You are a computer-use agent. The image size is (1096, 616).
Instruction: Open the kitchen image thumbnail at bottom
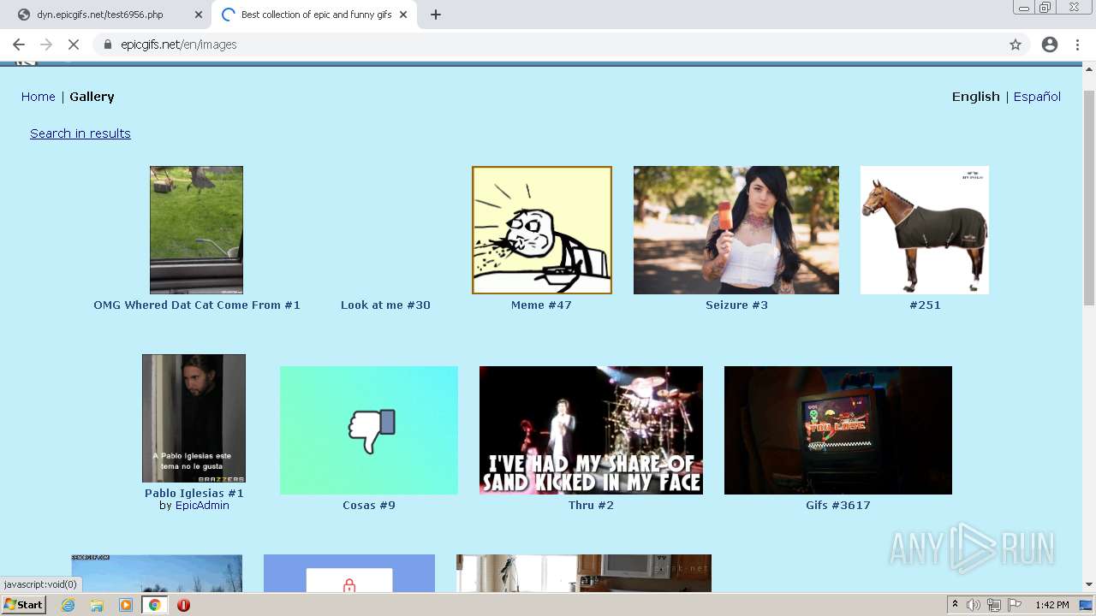584,573
